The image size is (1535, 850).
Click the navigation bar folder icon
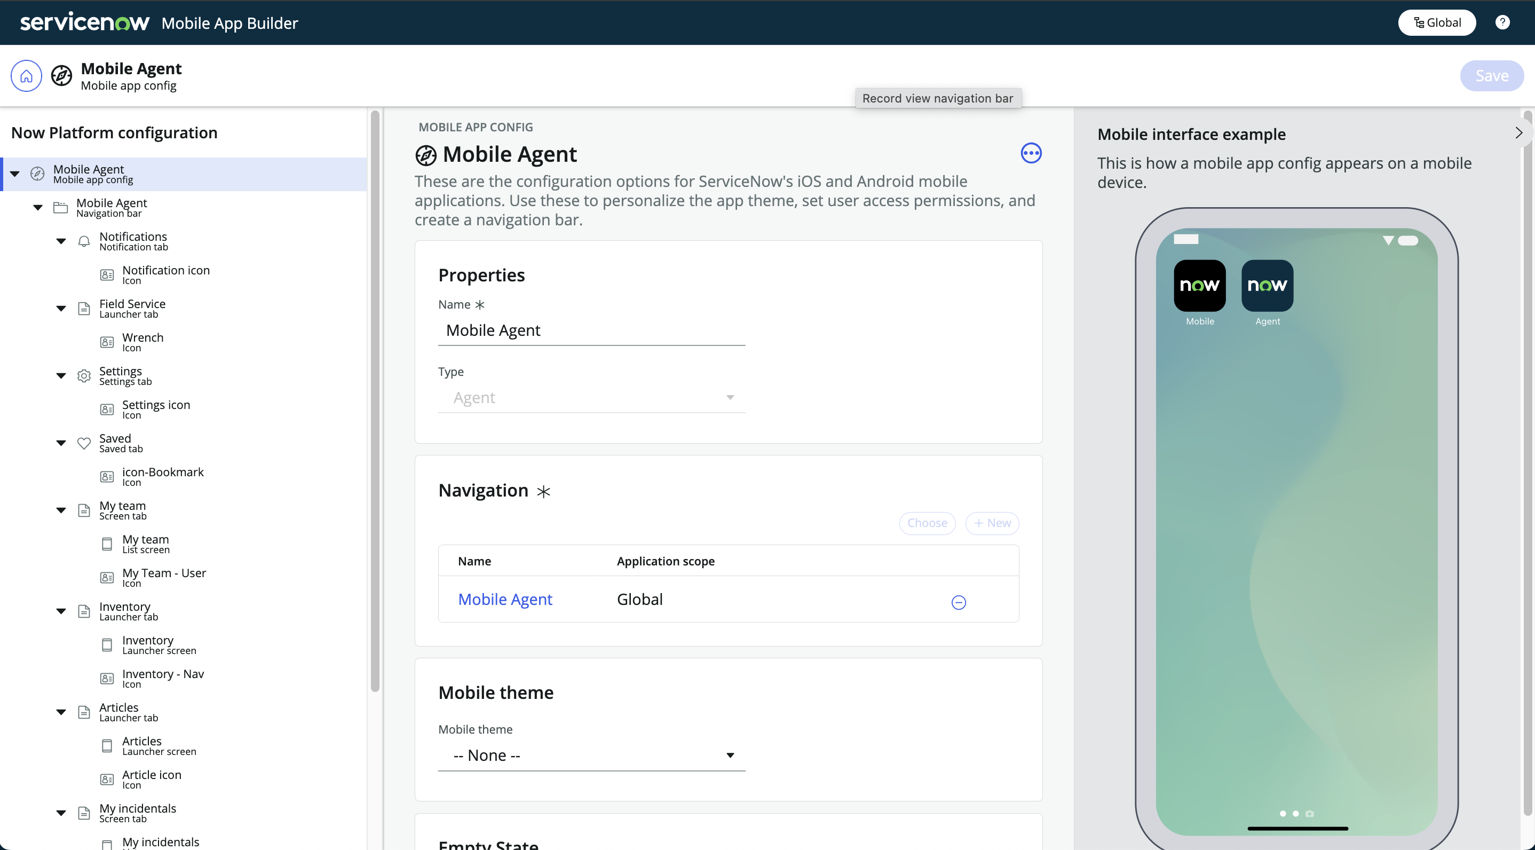tap(61, 208)
